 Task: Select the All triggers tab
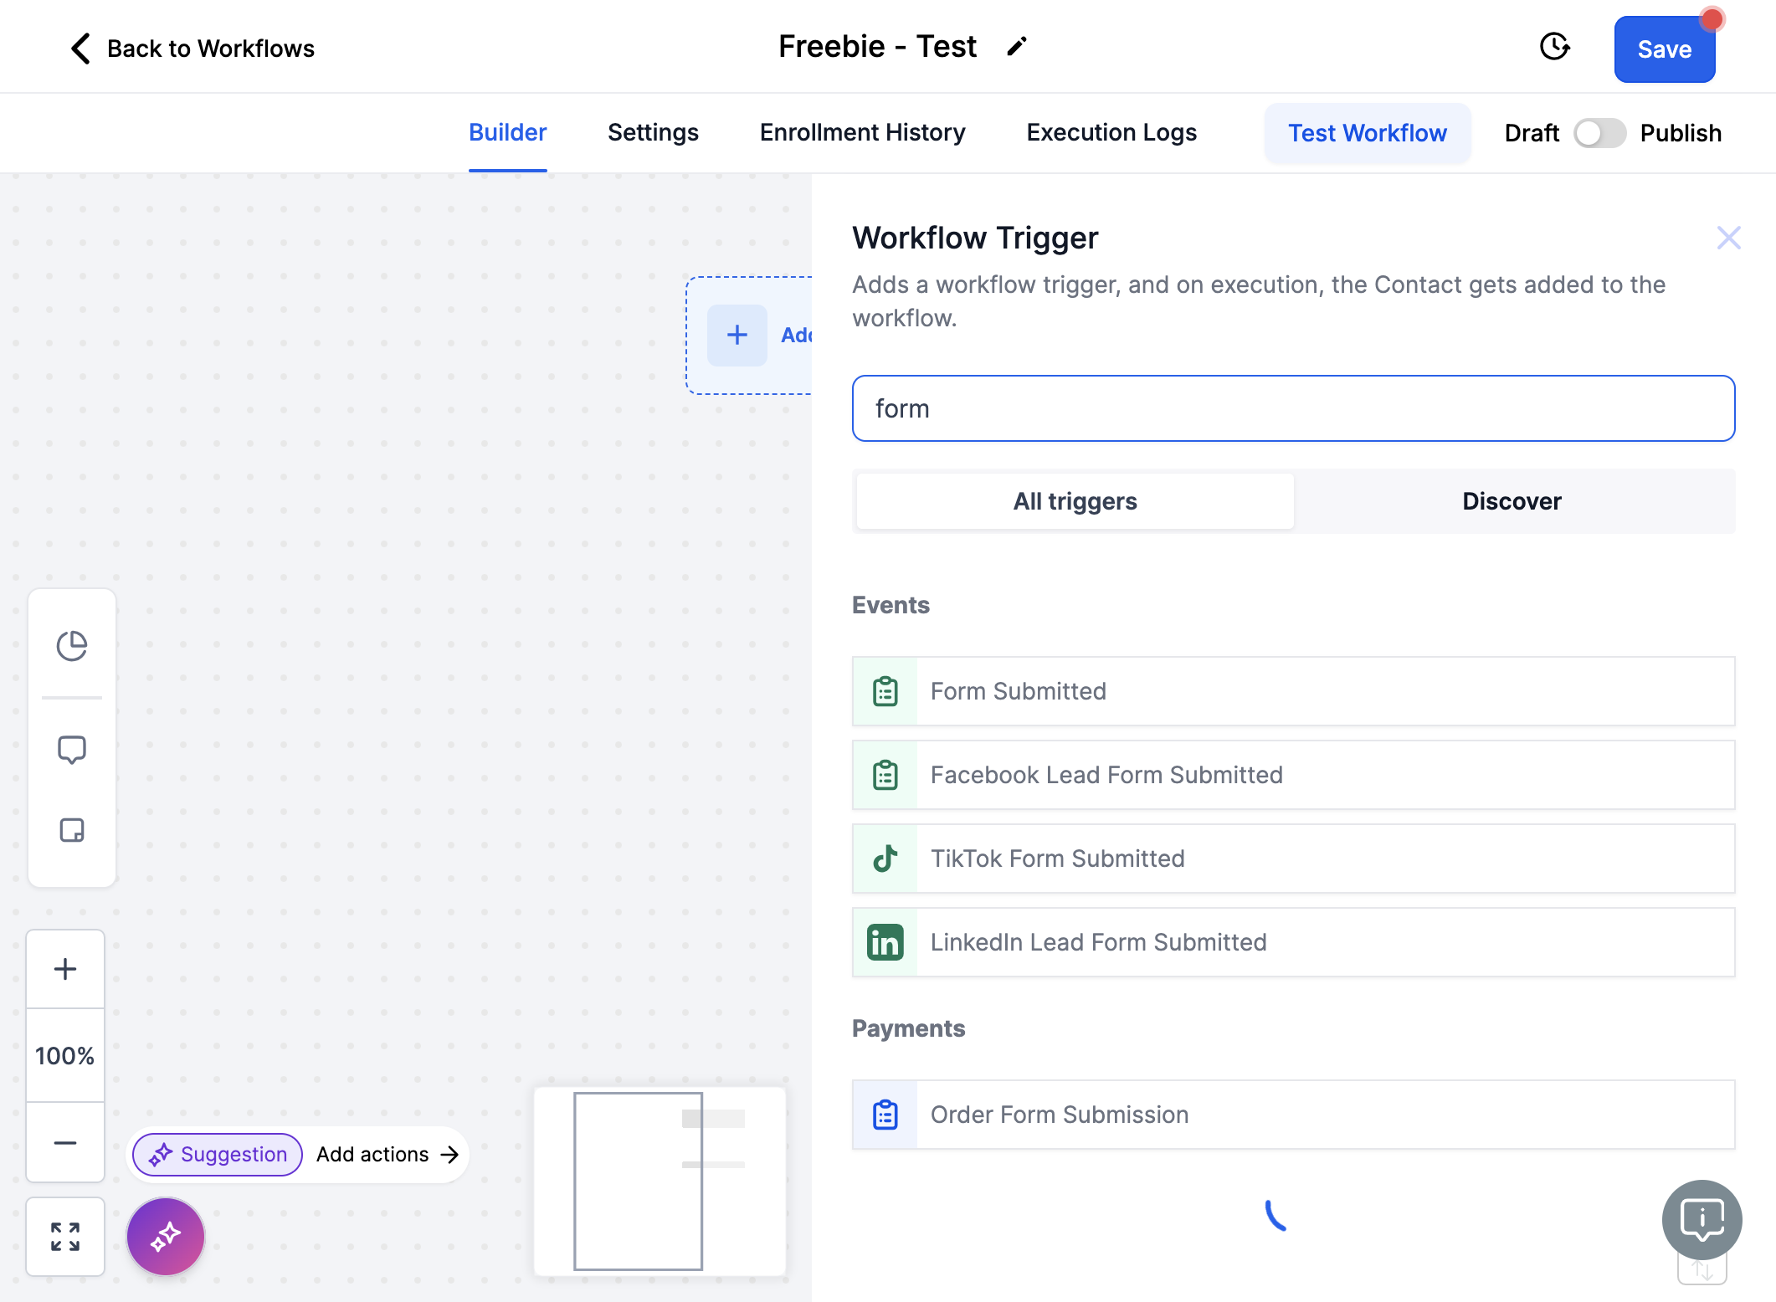click(x=1075, y=501)
